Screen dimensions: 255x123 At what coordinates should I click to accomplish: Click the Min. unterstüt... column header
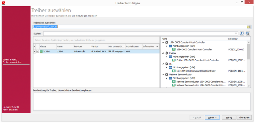point(117,46)
